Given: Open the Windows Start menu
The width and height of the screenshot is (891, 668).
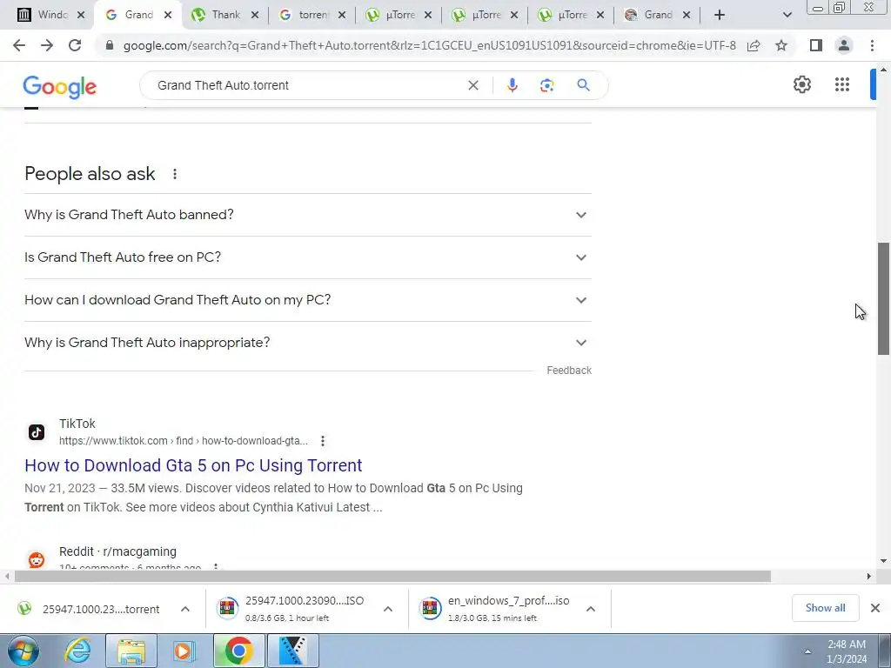Looking at the screenshot, I should click(x=23, y=651).
